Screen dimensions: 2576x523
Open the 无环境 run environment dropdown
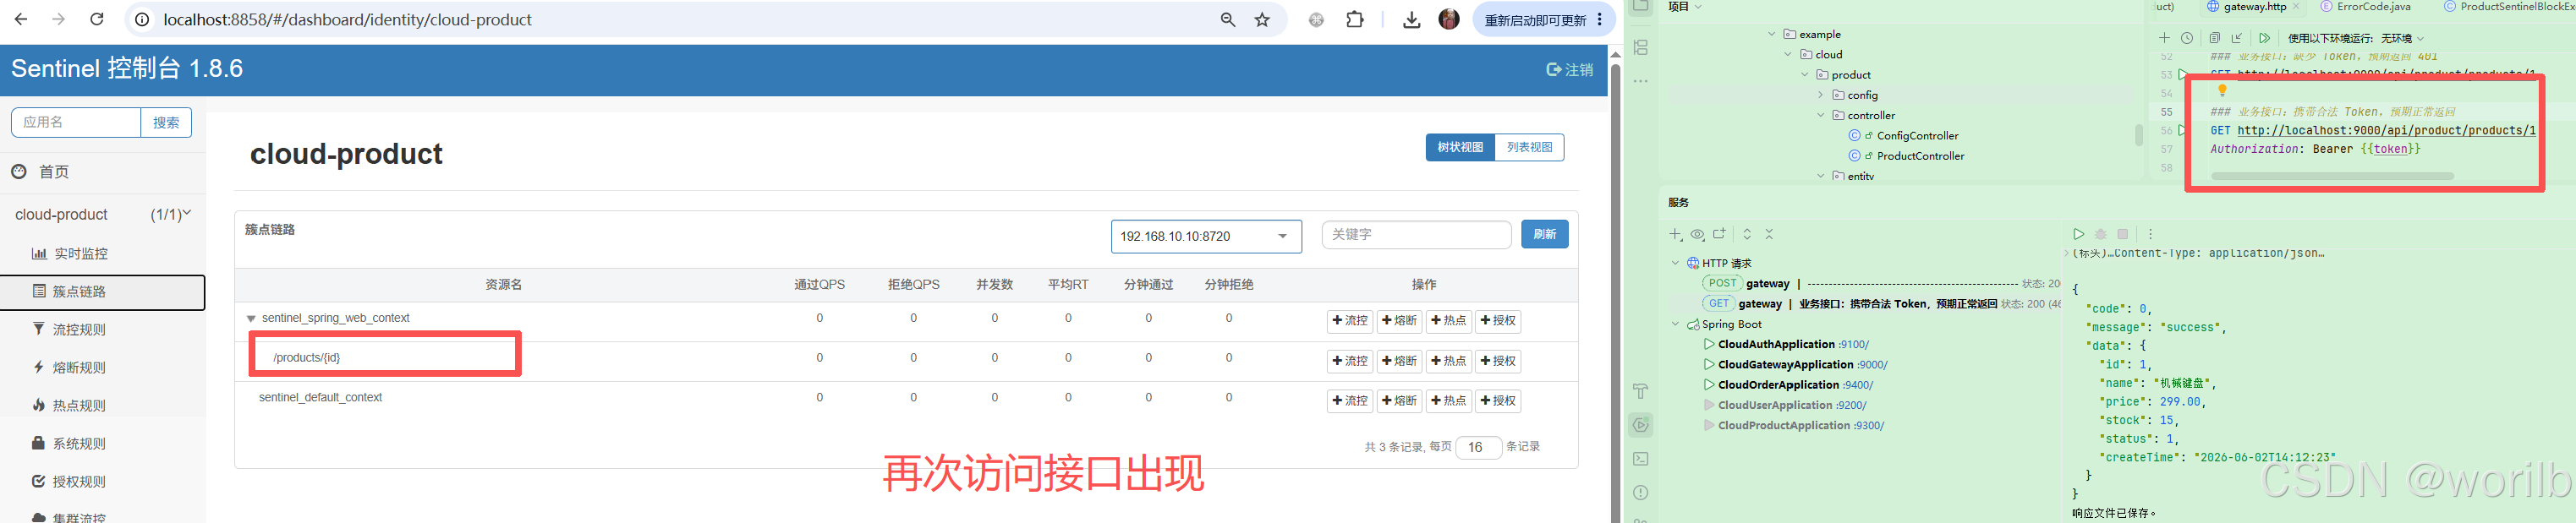[x=2402, y=38]
